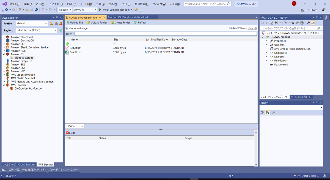Click the edit profile (blue badge user) icon
Viewport: 330px width, 180px height.
(56, 24)
